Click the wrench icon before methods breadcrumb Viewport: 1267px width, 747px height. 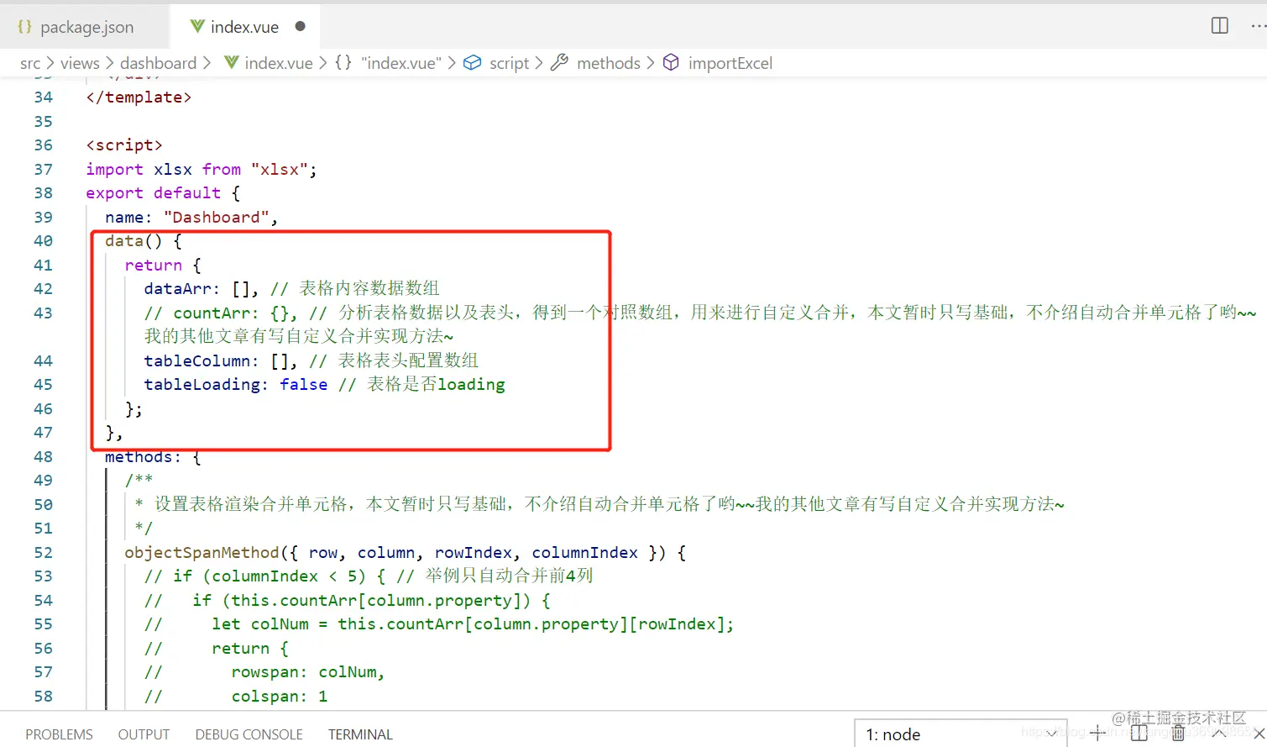559,62
